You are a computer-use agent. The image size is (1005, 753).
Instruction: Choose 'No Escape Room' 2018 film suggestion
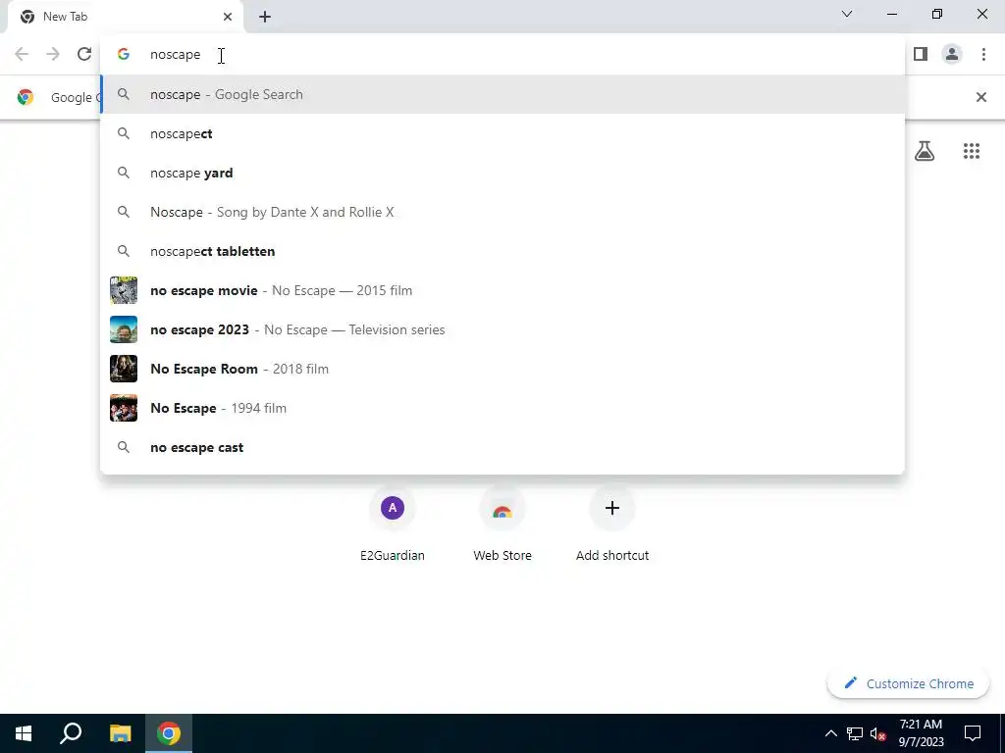[502, 369]
